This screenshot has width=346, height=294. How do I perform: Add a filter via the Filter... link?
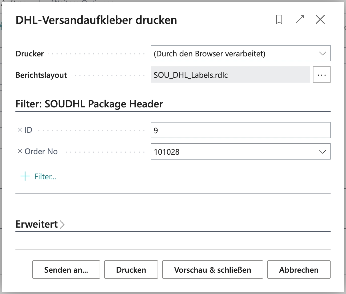click(x=45, y=177)
